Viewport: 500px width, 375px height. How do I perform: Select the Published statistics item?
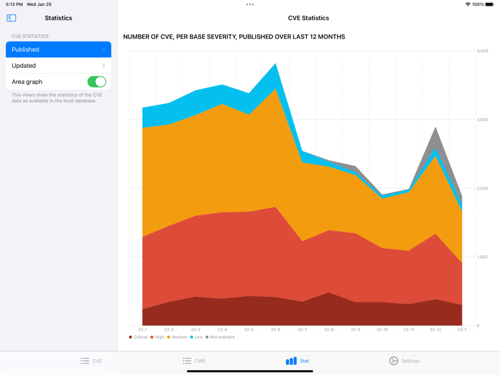pos(25,50)
